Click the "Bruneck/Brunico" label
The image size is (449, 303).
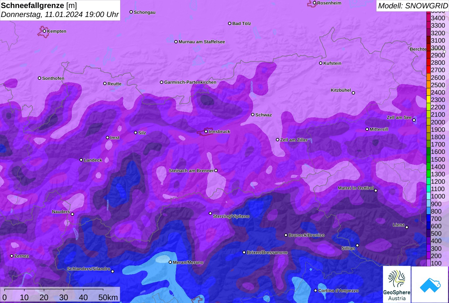point(307,235)
